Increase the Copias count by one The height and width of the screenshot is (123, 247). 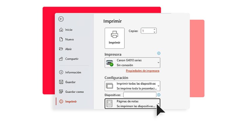(x=154, y=29)
